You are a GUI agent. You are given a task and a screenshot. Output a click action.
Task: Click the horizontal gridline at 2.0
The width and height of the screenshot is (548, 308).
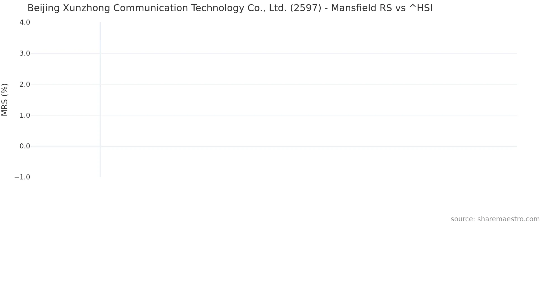280,84
